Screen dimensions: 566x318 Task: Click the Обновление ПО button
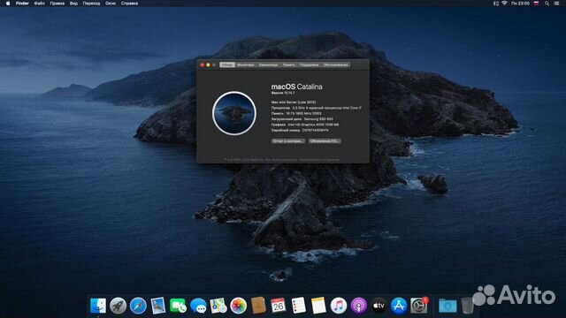(x=325, y=141)
